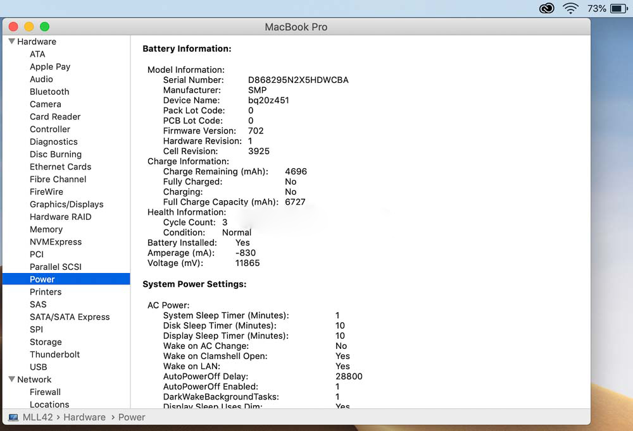Show Camera hardware information

[45, 104]
